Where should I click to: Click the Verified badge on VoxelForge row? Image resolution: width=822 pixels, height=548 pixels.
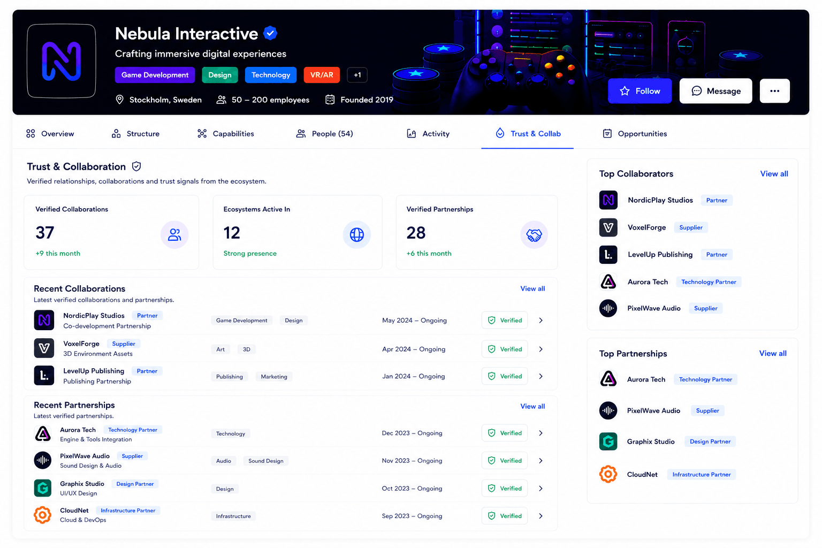(x=505, y=349)
